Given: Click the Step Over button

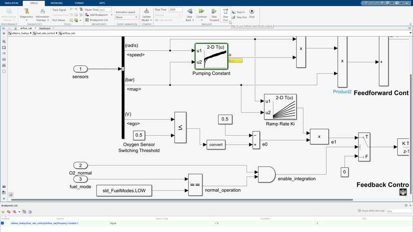Looking at the screenshot, I should (x=225, y=14).
